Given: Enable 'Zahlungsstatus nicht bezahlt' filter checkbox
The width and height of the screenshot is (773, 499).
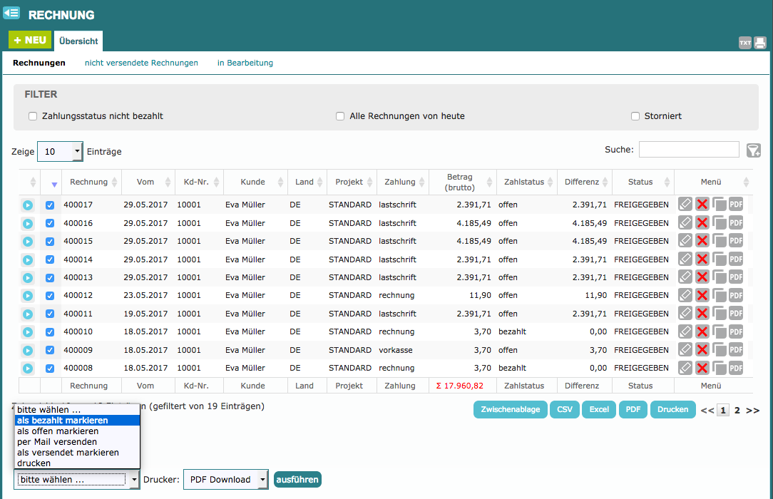Looking at the screenshot, I should coord(33,116).
